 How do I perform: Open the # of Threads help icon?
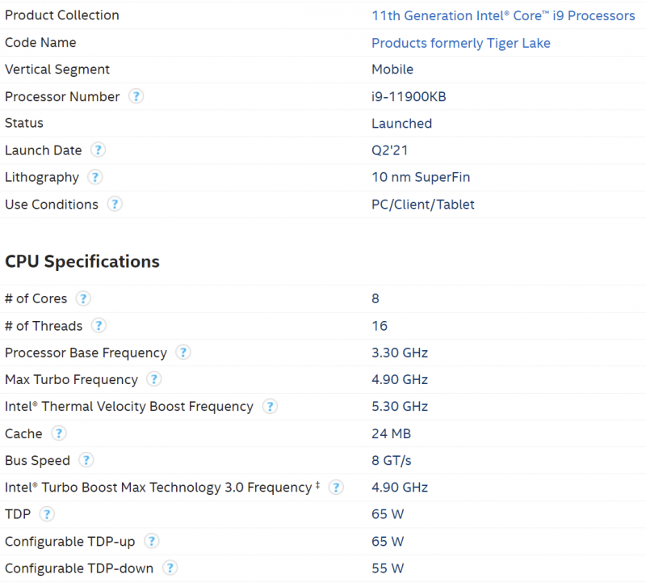coord(99,326)
